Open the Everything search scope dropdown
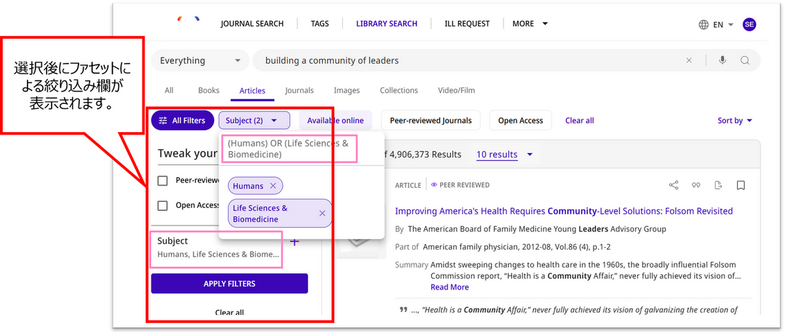 pyautogui.click(x=200, y=61)
